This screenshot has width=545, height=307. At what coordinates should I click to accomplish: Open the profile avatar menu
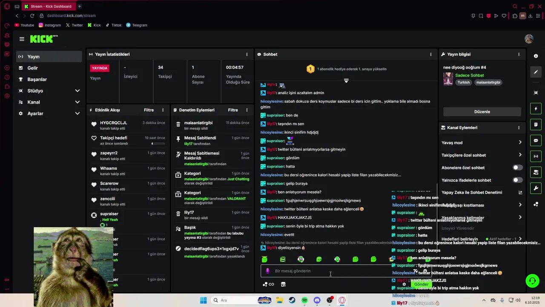coord(529,39)
